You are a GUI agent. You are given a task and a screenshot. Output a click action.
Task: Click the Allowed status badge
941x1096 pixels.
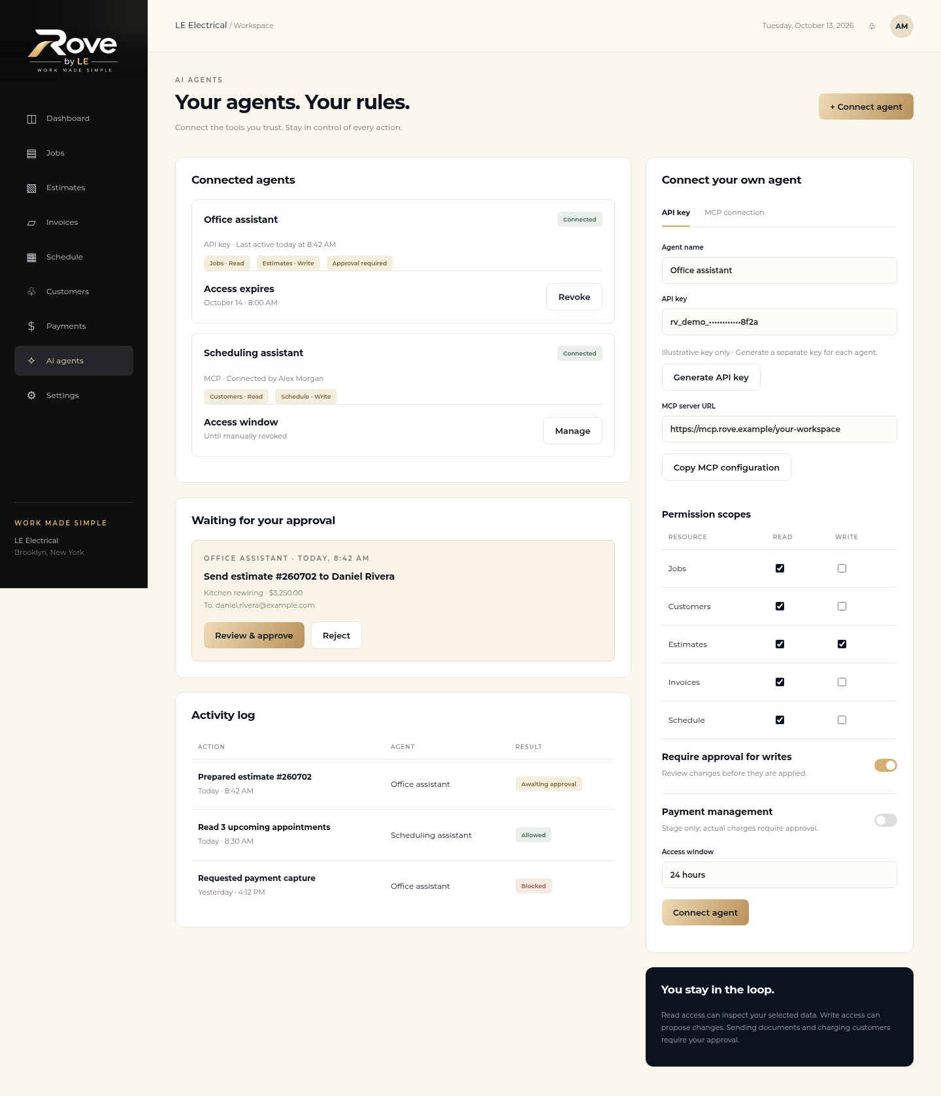point(533,835)
